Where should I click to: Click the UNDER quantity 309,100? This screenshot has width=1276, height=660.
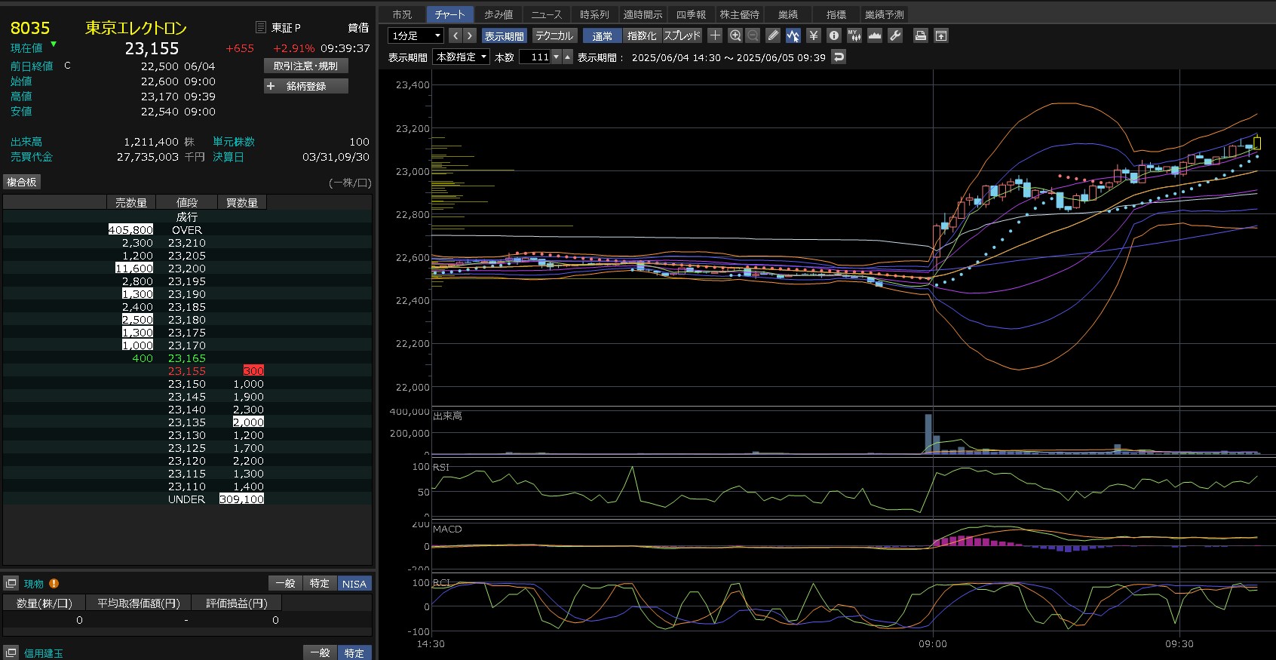241,499
